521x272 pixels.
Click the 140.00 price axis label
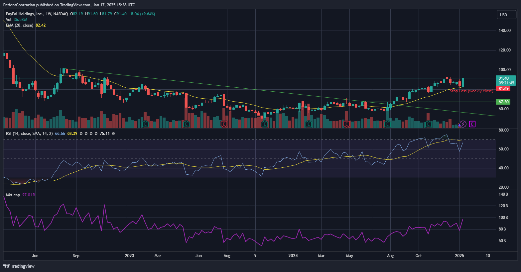[x=505, y=31]
